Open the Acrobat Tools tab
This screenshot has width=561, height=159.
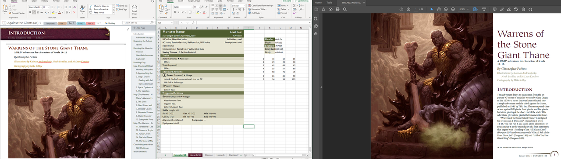pyautogui.click(x=329, y=3)
